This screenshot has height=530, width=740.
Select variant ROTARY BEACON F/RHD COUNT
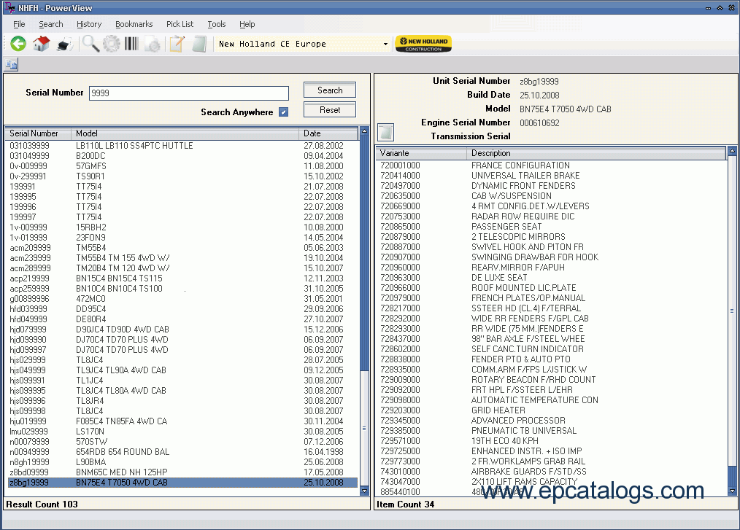coord(551,380)
